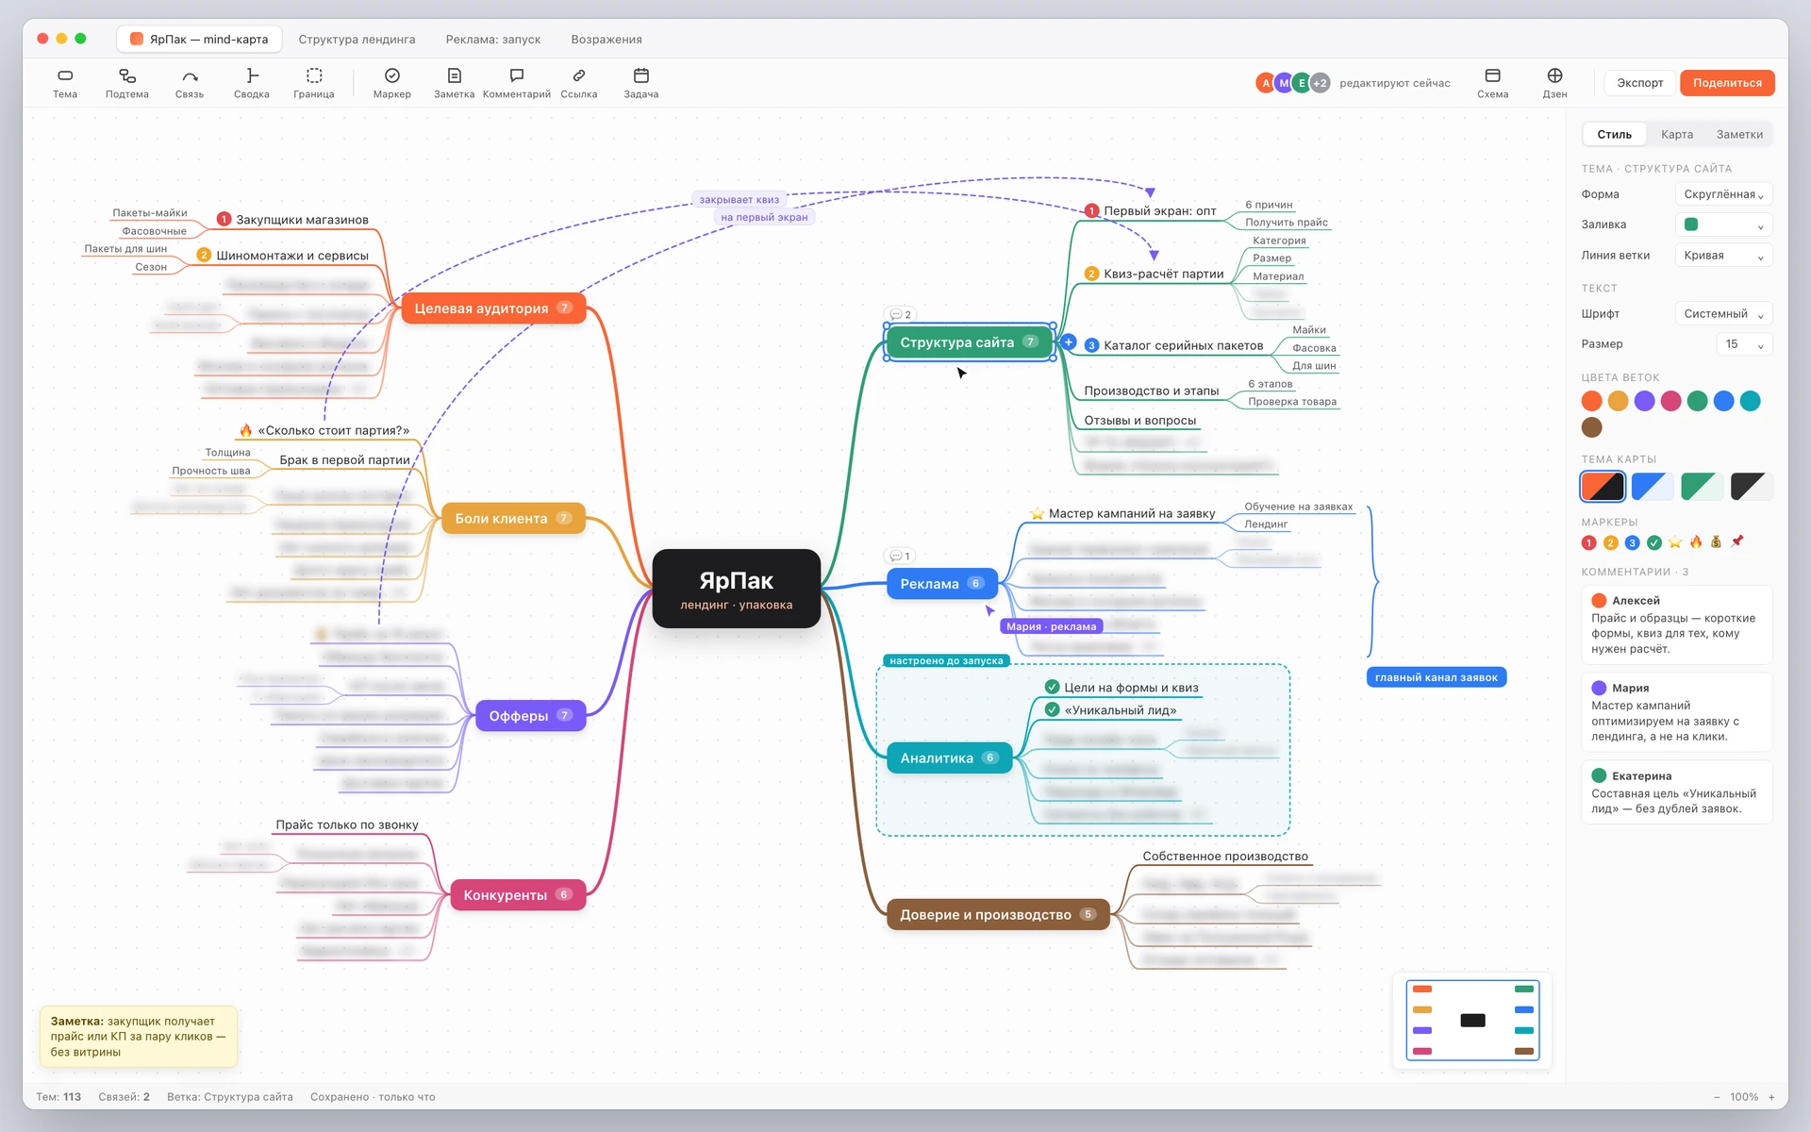Image resolution: width=1811 pixels, height=1132 pixels.
Task: Collapse Целевая аудитория via count badge 7
Action: point(564,308)
